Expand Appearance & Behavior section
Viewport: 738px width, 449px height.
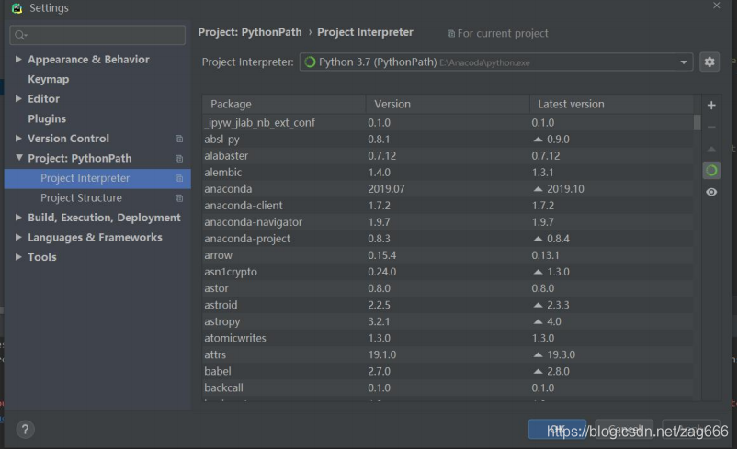[x=18, y=60]
